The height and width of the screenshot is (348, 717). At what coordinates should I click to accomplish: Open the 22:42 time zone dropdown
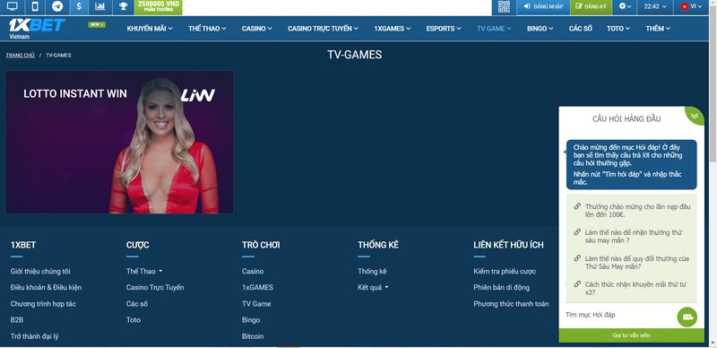(x=655, y=6)
